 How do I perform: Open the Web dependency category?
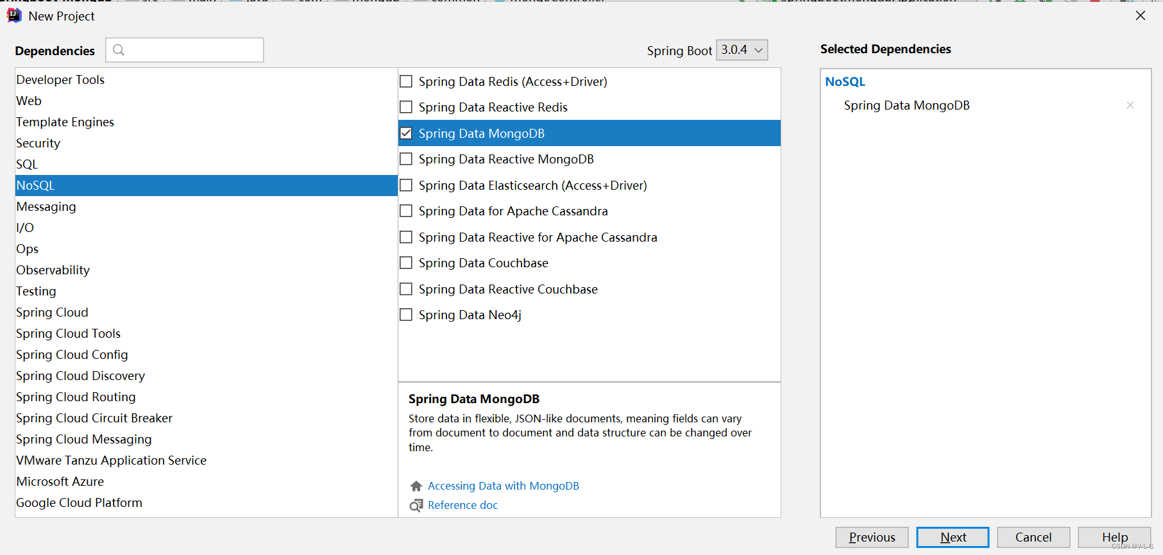(206, 101)
